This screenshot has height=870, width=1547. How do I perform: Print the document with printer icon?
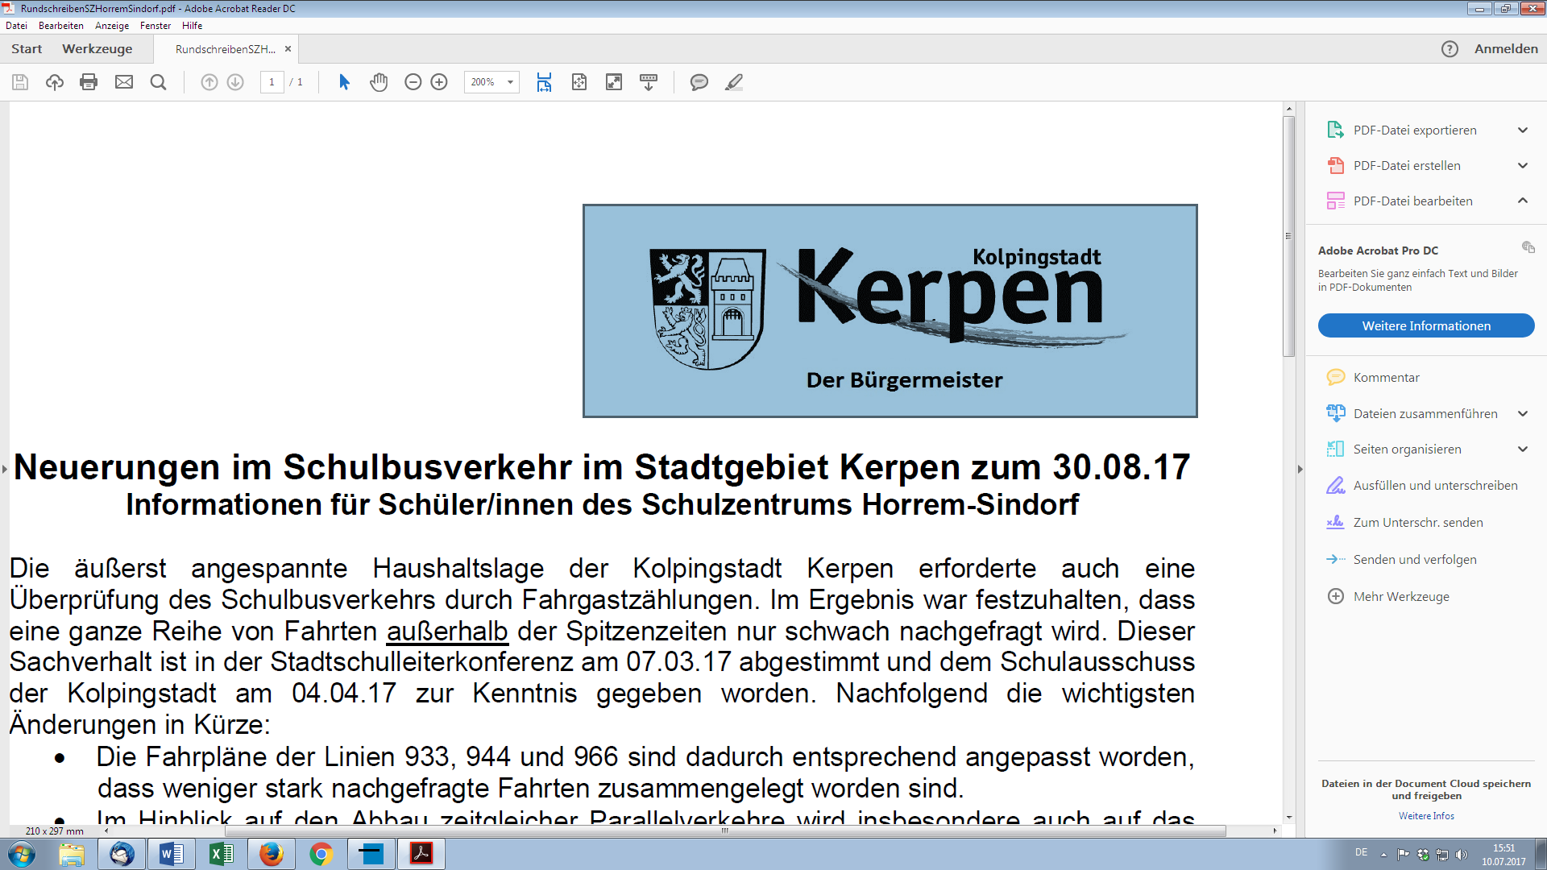point(89,82)
